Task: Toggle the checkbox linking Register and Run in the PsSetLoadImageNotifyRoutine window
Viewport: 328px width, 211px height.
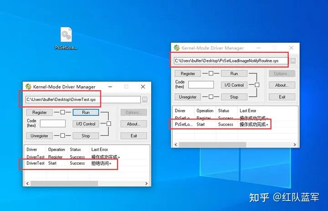Action: tap(211, 74)
